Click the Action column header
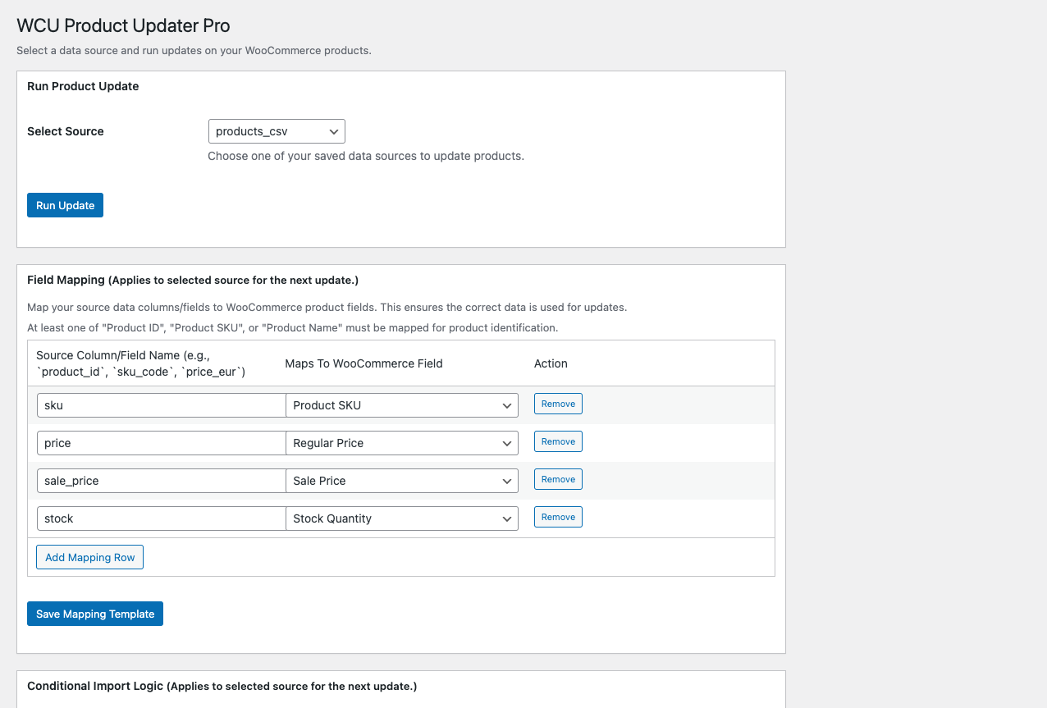The height and width of the screenshot is (708, 1047). [x=551, y=363]
